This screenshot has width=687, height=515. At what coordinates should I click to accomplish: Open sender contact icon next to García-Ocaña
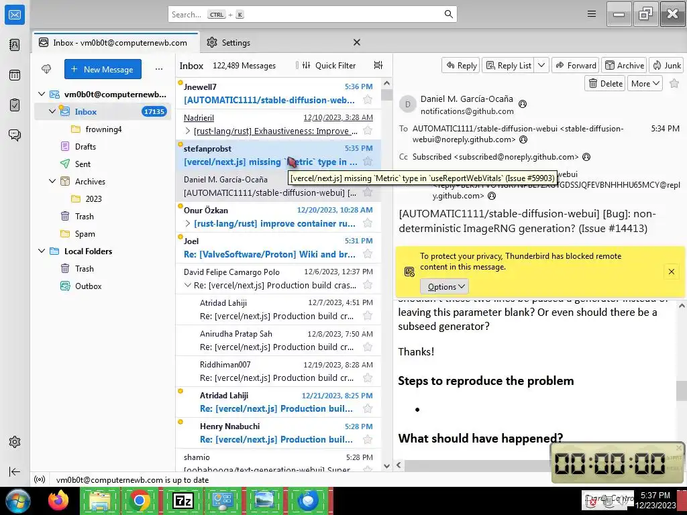click(x=522, y=104)
